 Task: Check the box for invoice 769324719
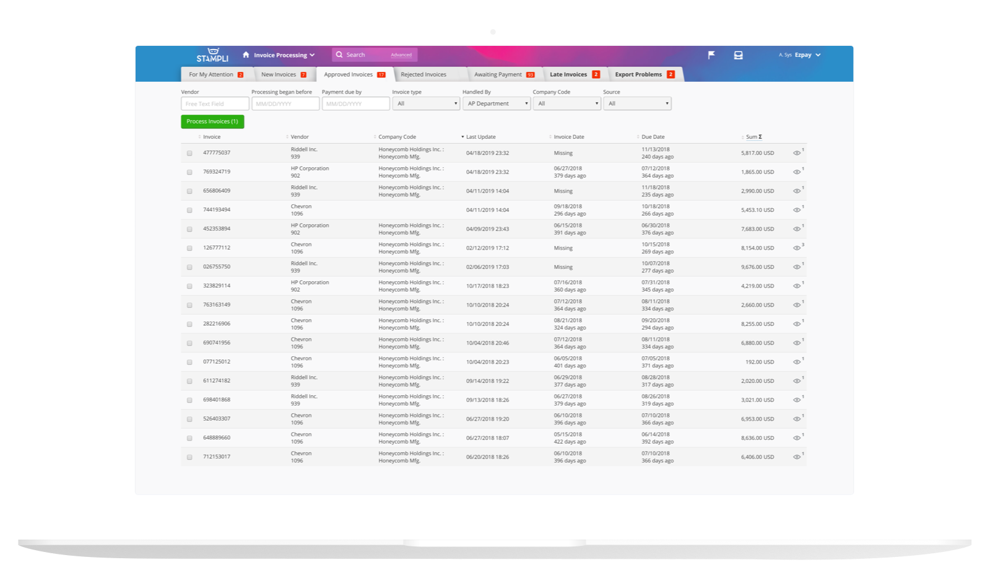(189, 172)
